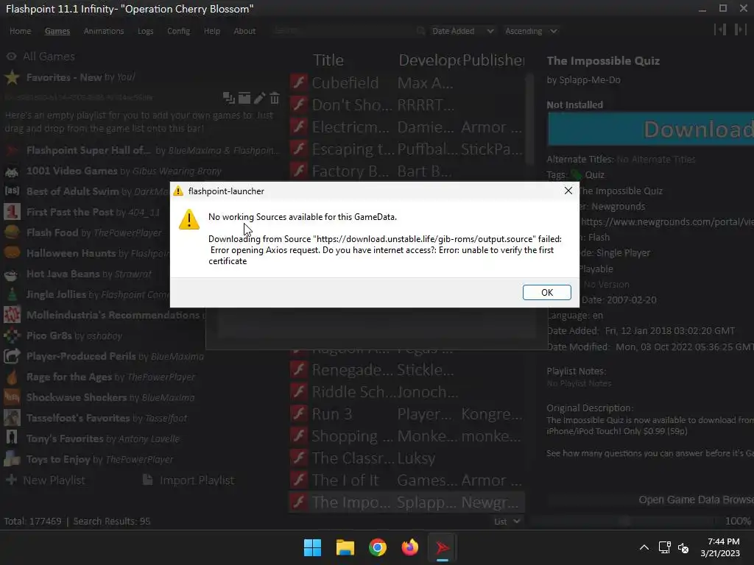Image resolution: width=754 pixels, height=565 pixels.
Task: Open the newgrounds.com source link
Action: [x=667, y=222]
